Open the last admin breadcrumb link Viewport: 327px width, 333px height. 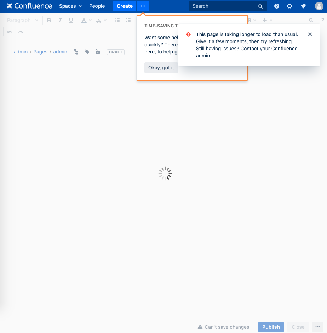(x=60, y=52)
